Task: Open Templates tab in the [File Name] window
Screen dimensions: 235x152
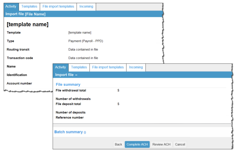Action: [29, 6]
